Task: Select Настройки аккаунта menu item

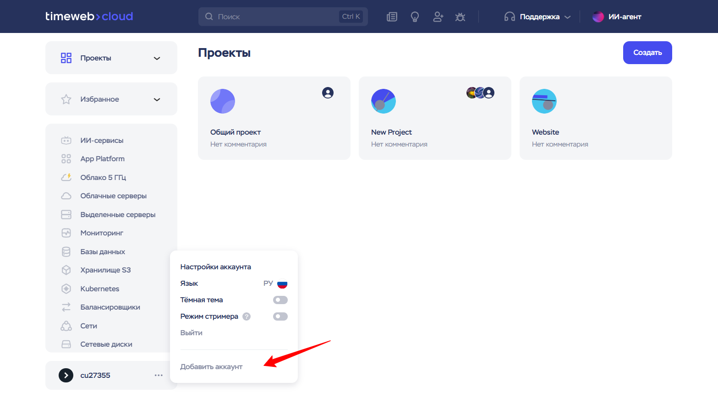Action: click(x=216, y=267)
